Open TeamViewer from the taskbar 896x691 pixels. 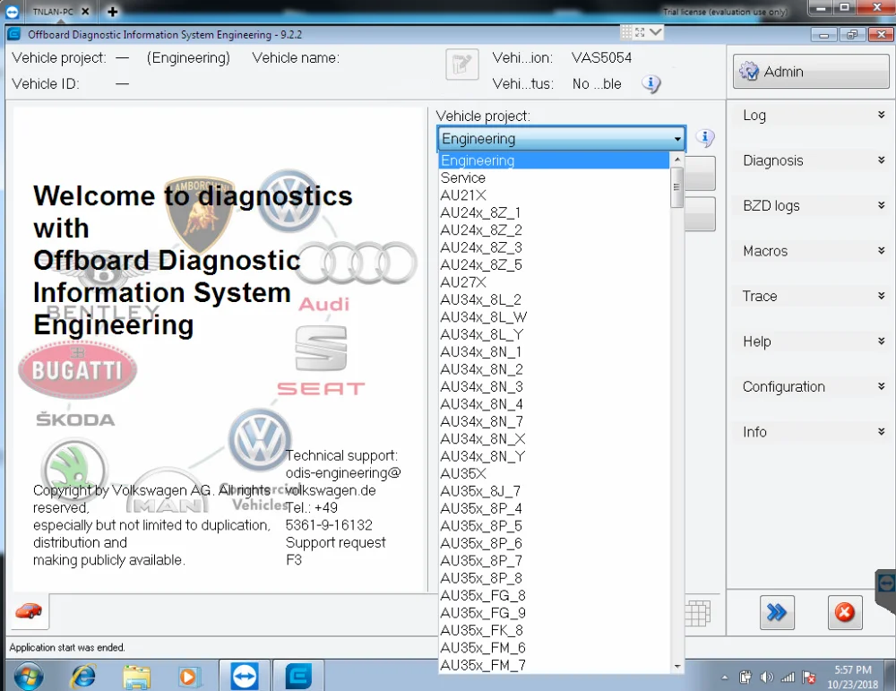pos(246,676)
